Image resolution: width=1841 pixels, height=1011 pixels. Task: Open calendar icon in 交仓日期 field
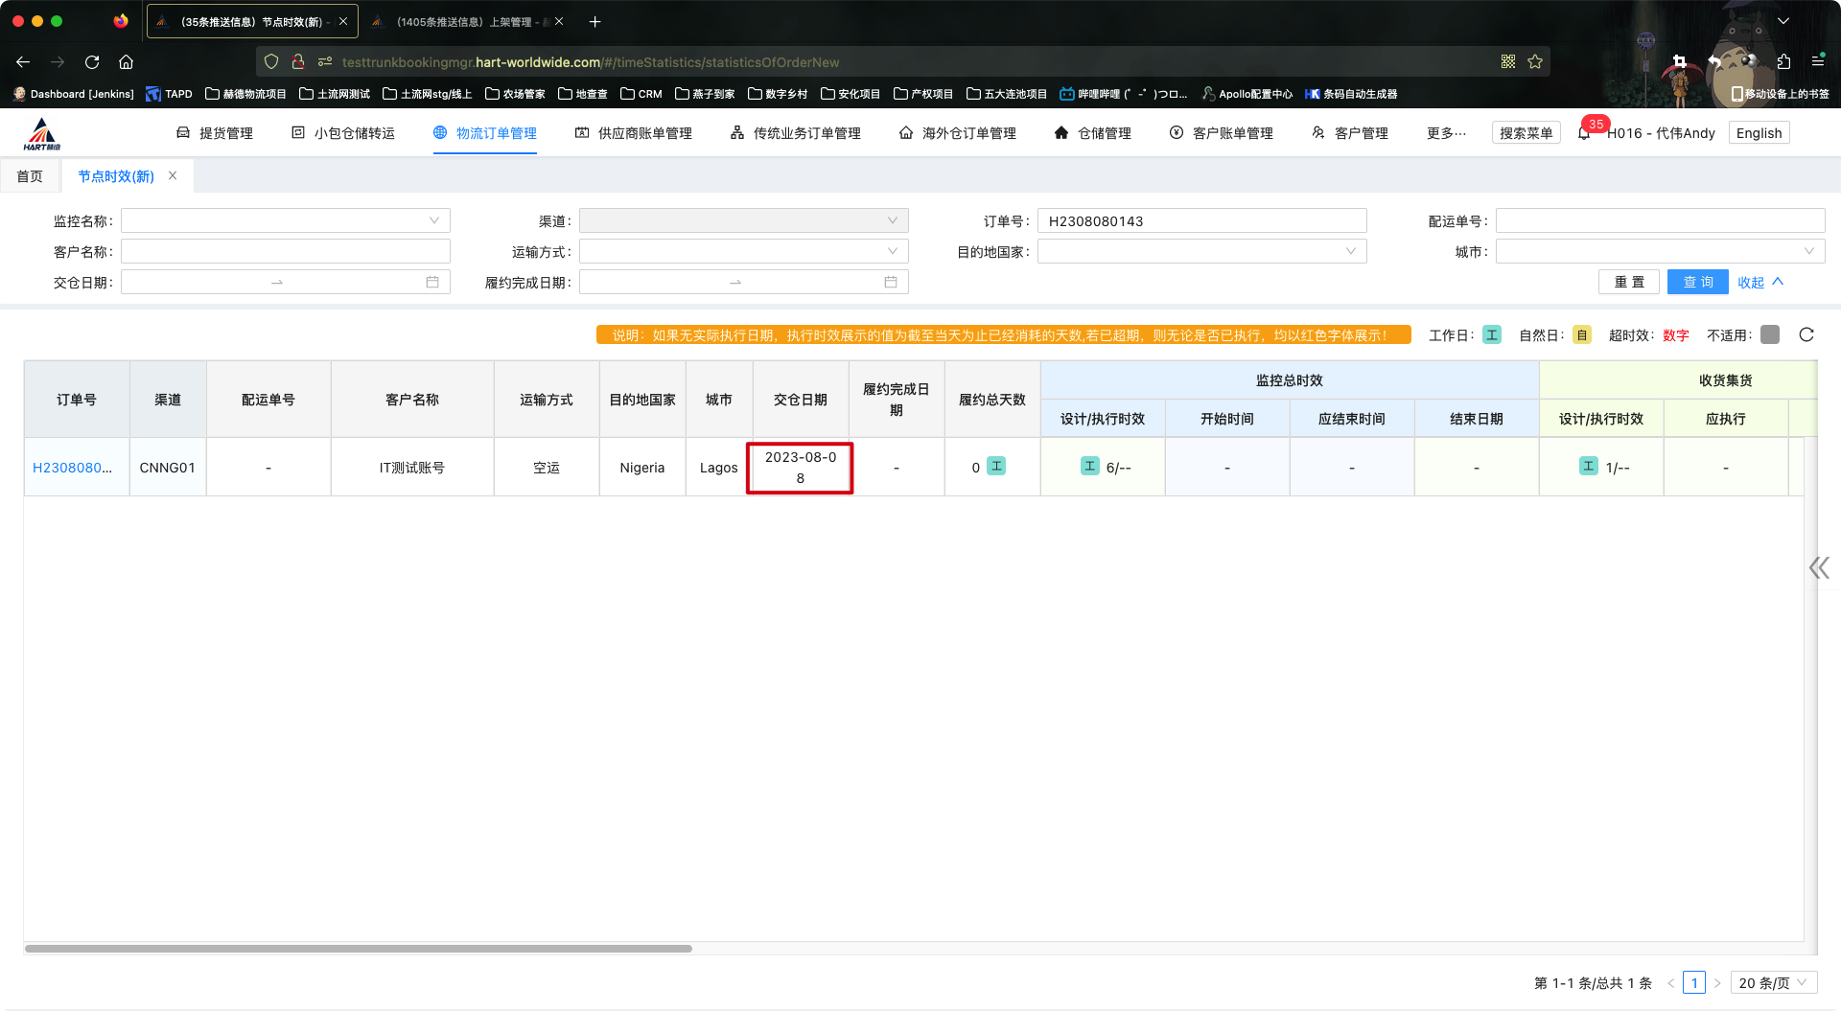[x=432, y=282]
